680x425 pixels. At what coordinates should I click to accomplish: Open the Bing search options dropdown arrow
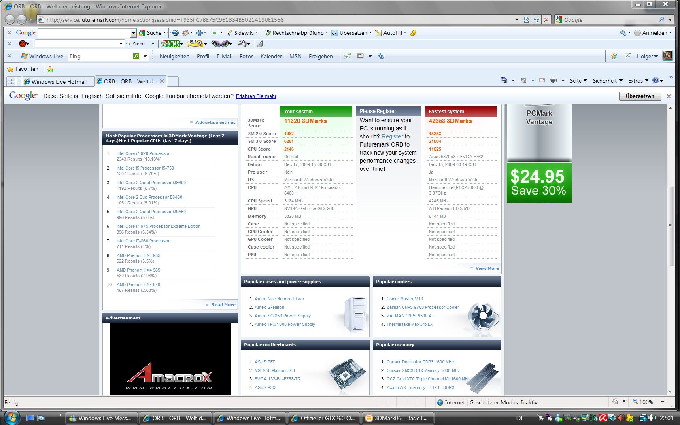[145, 56]
